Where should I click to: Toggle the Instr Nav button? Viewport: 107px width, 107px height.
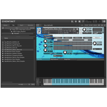tap(32, 28)
